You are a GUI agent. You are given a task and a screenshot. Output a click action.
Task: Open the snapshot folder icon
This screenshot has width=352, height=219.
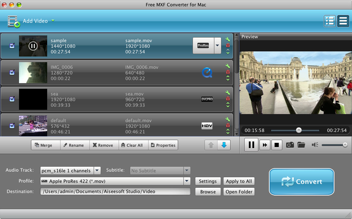[x=301, y=145]
